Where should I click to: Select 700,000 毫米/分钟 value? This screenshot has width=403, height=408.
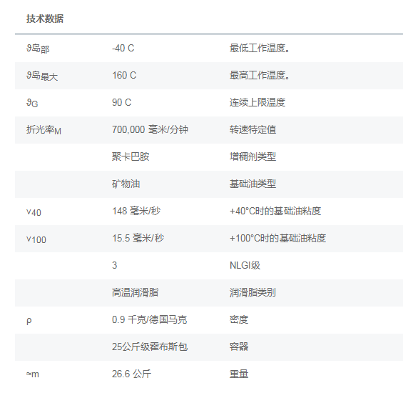pyautogui.click(x=150, y=129)
